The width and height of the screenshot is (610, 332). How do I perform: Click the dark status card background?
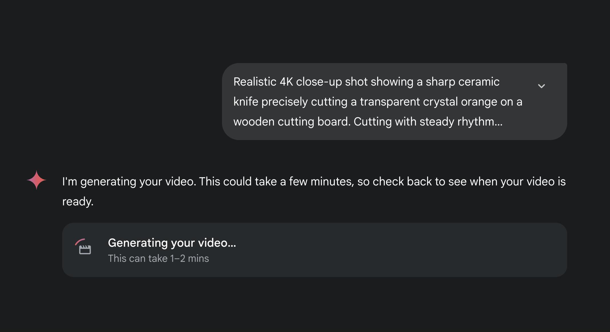[x=428, y=250]
